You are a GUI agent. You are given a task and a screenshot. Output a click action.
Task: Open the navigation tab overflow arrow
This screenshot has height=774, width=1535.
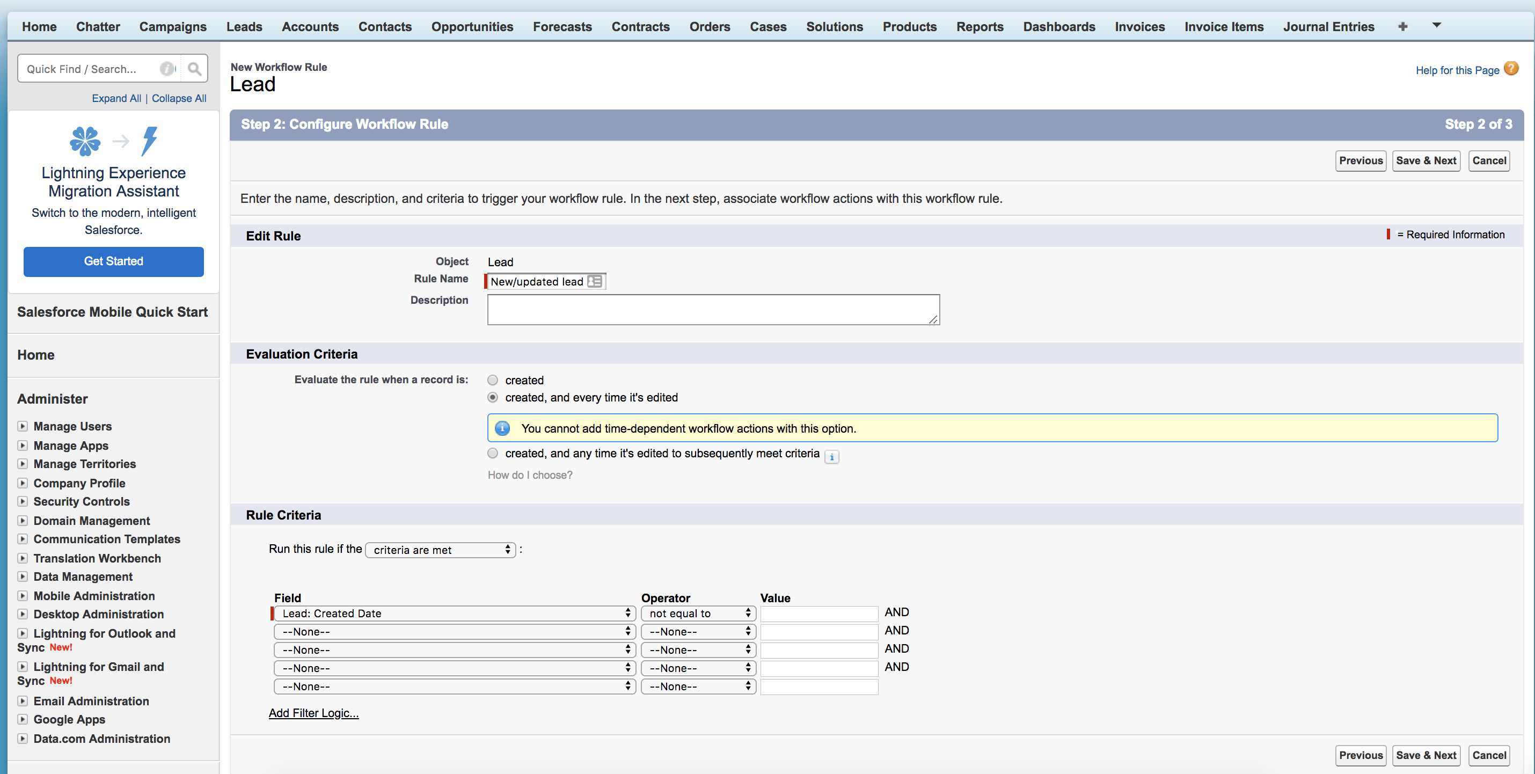point(1436,26)
